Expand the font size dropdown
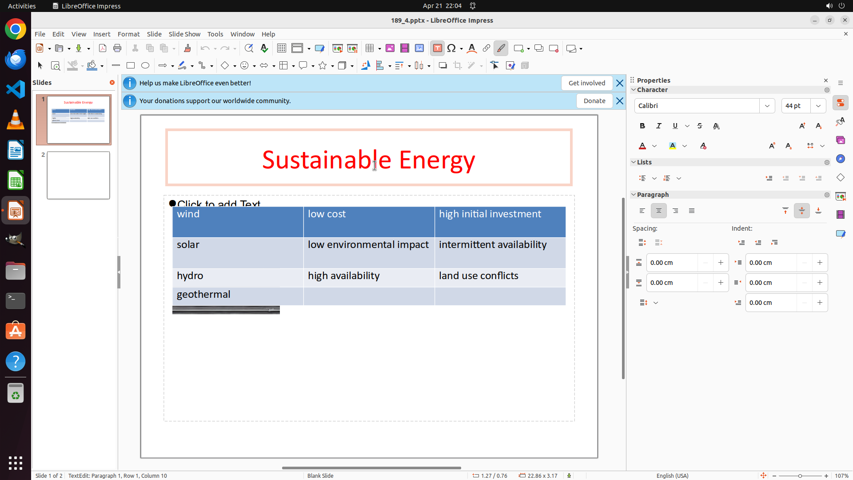853x480 pixels. (x=818, y=106)
